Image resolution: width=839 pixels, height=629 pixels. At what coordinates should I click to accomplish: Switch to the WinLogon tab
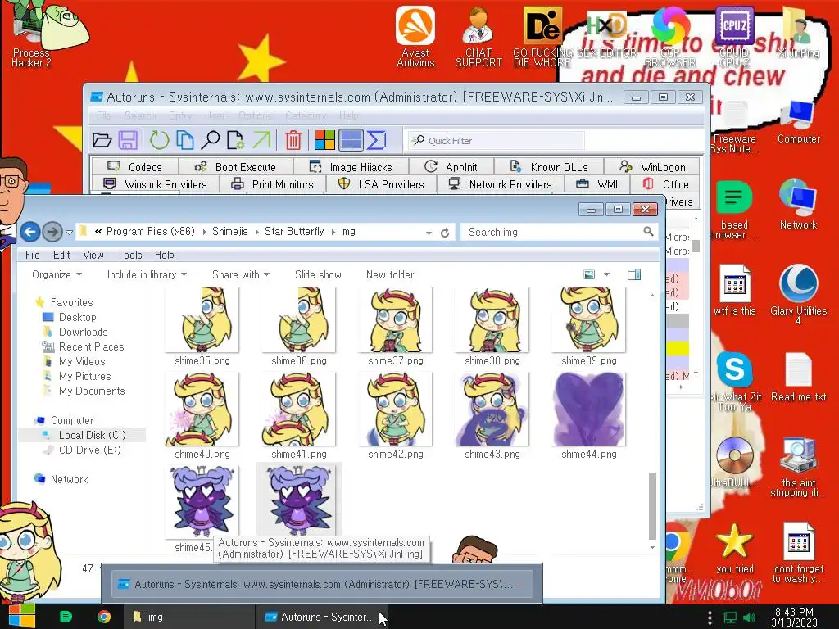click(652, 167)
